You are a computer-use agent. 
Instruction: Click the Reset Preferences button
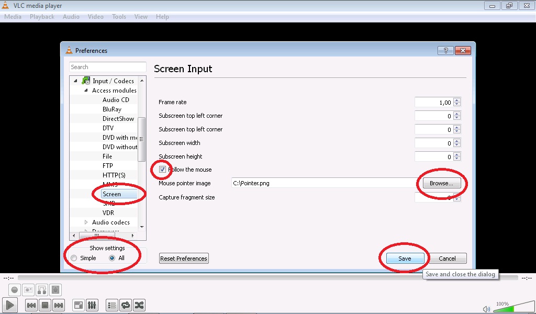184,259
